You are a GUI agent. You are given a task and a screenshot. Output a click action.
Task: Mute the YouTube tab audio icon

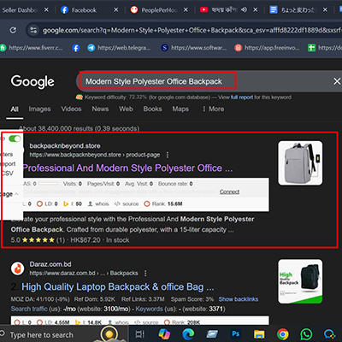click(x=244, y=9)
